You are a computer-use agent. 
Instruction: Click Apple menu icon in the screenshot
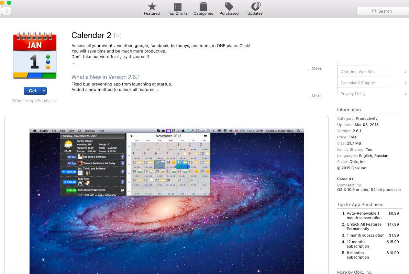point(35,130)
